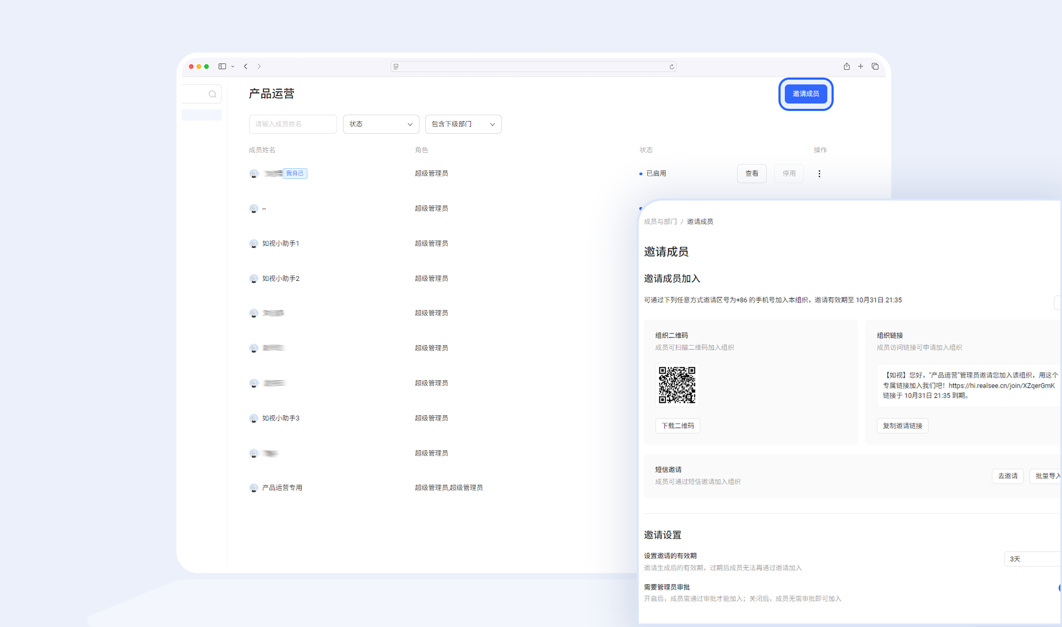This screenshot has height=627, width=1062.
Task: Click the 请输入成员姓名 search field
Action: pyautogui.click(x=293, y=124)
